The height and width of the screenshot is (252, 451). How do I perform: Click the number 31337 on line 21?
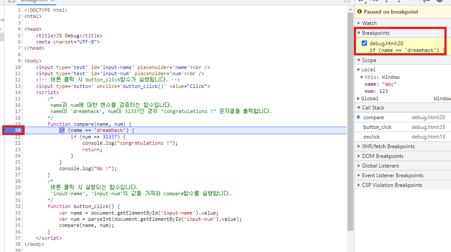point(110,137)
